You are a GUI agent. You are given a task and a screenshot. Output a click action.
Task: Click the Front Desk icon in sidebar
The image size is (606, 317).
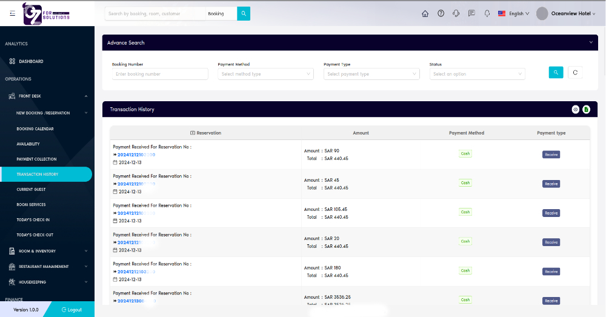tap(12, 96)
